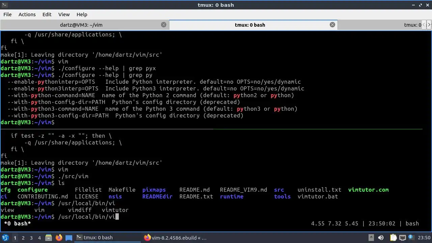
Task: Click the *0 bash* tmux window label
Action: coord(18,223)
